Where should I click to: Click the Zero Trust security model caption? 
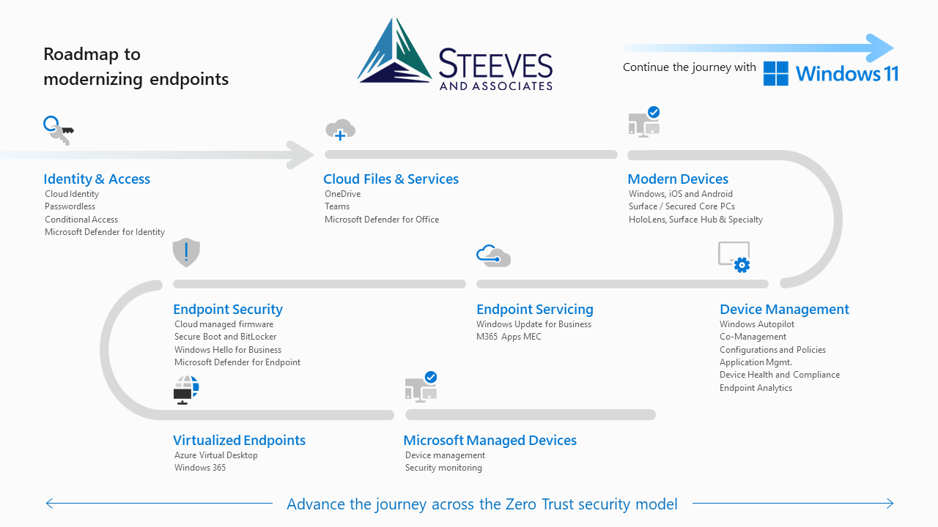point(482,504)
